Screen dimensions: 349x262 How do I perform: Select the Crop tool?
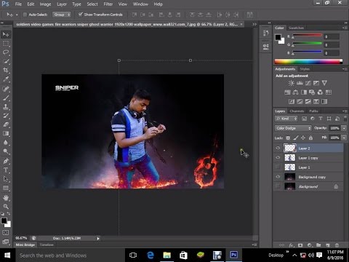click(6, 71)
